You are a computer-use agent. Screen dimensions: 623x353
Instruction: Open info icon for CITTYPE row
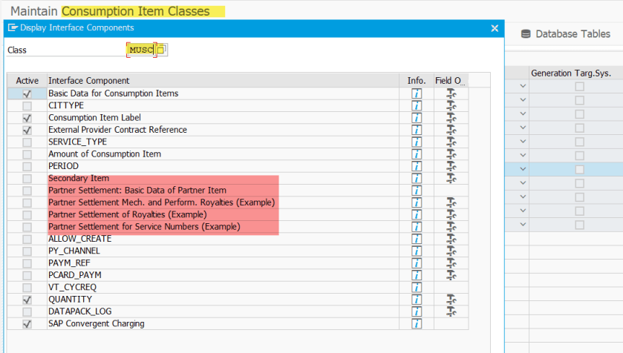[x=417, y=106]
